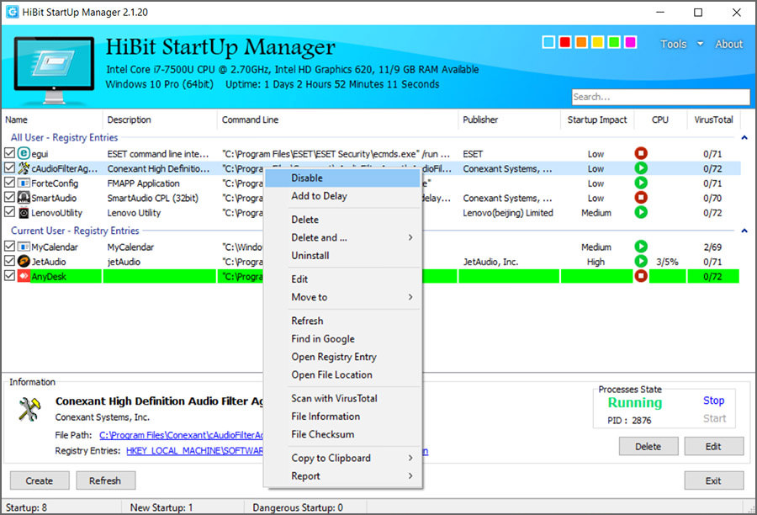Screen dimensions: 757x515
Task: Select Add to Delay in context menu
Action: coord(343,196)
